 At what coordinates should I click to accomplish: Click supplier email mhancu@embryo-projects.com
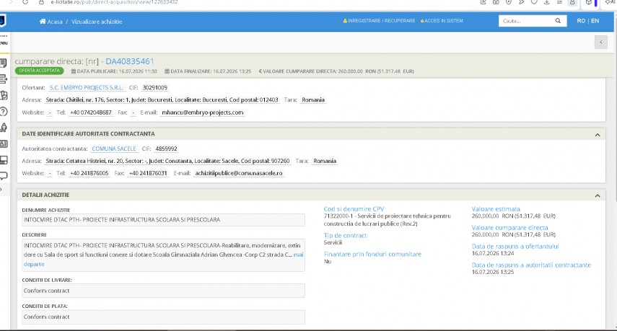[x=203, y=112]
